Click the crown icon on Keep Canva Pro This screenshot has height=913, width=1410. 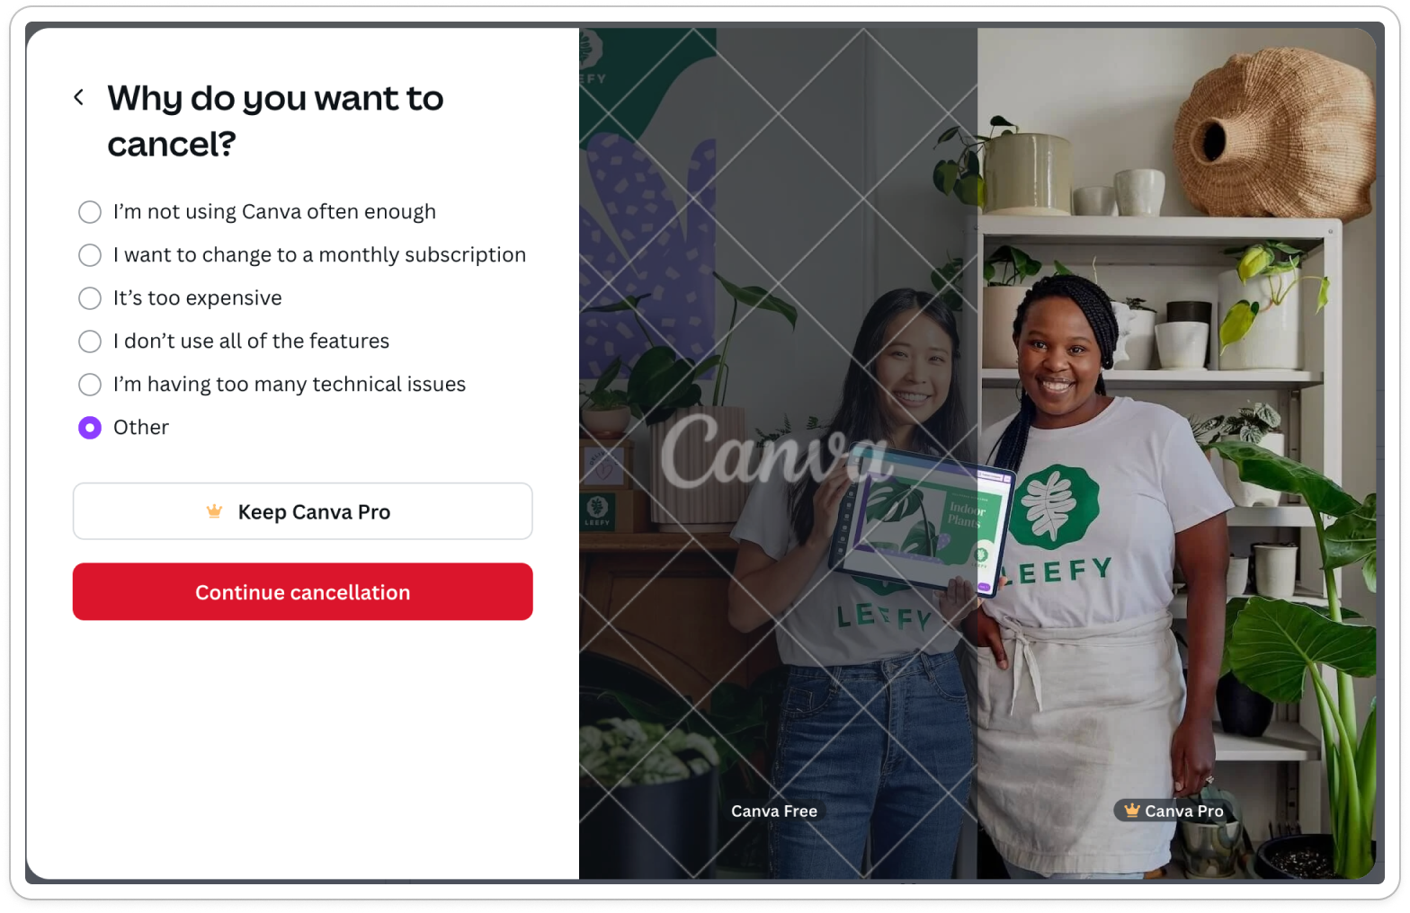click(214, 511)
